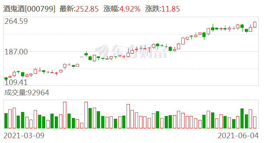Click the stock name 酒鬼酒[000799]
The height and width of the screenshot is (143, 273).
29,9
